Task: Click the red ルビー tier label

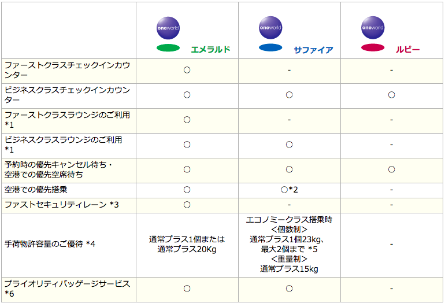Action: click(x=407, y=50)
